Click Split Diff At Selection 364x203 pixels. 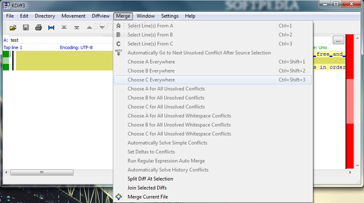(213, 179)
